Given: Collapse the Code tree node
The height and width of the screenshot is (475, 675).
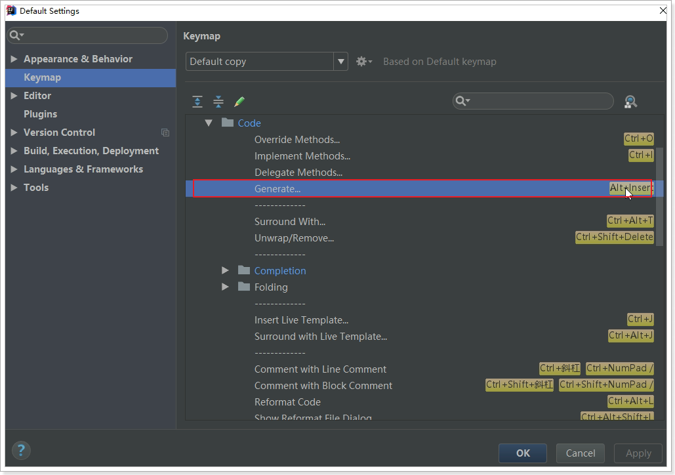Looking at the screenshot, I should point(209,123).
